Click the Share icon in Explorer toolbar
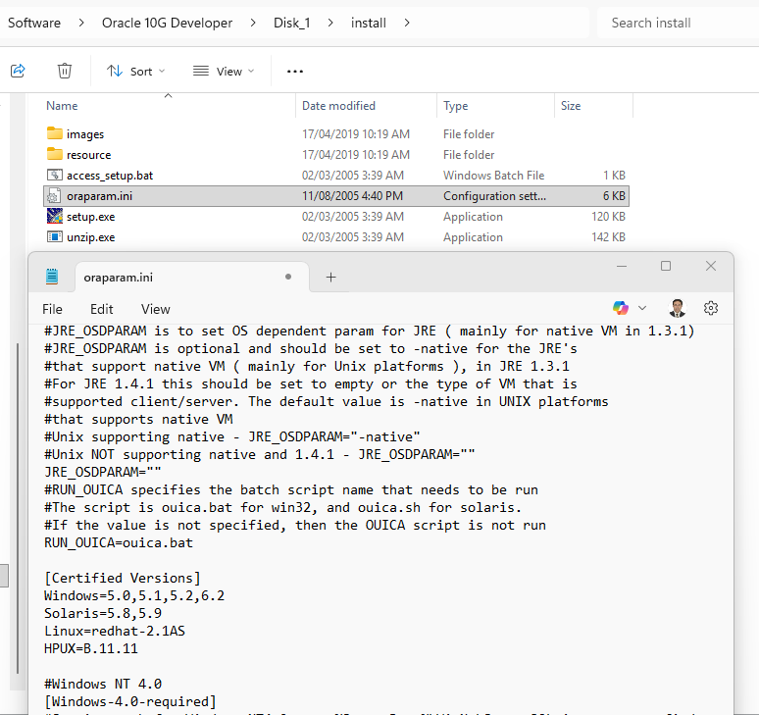Image resolution: width=759 pixels, height=715 pixels. 18,71
